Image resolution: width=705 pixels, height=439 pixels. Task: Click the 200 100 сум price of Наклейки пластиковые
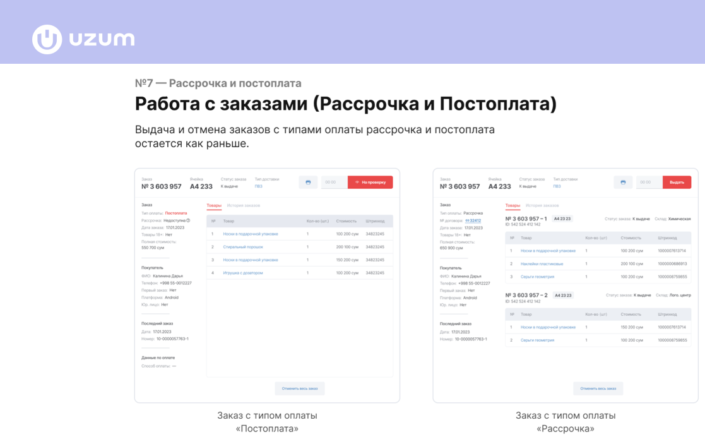(x=632, y=264)
